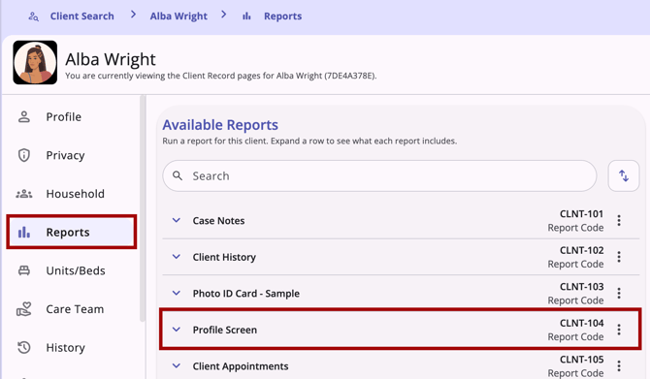Open the Units/Beds sidebar item
Screen dimensions: 650x379
(71, 270)
